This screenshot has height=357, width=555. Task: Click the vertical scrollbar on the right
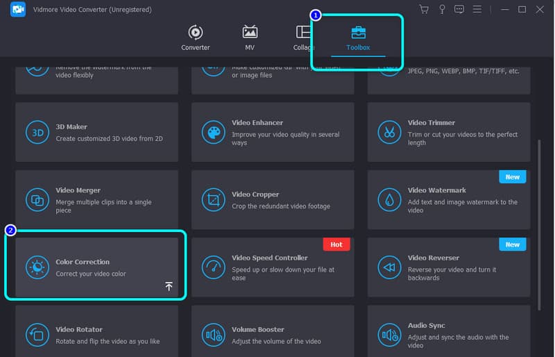click(540, 222)
